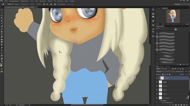
Task: Select the Lasso tool
Action: tap(2, 15)
